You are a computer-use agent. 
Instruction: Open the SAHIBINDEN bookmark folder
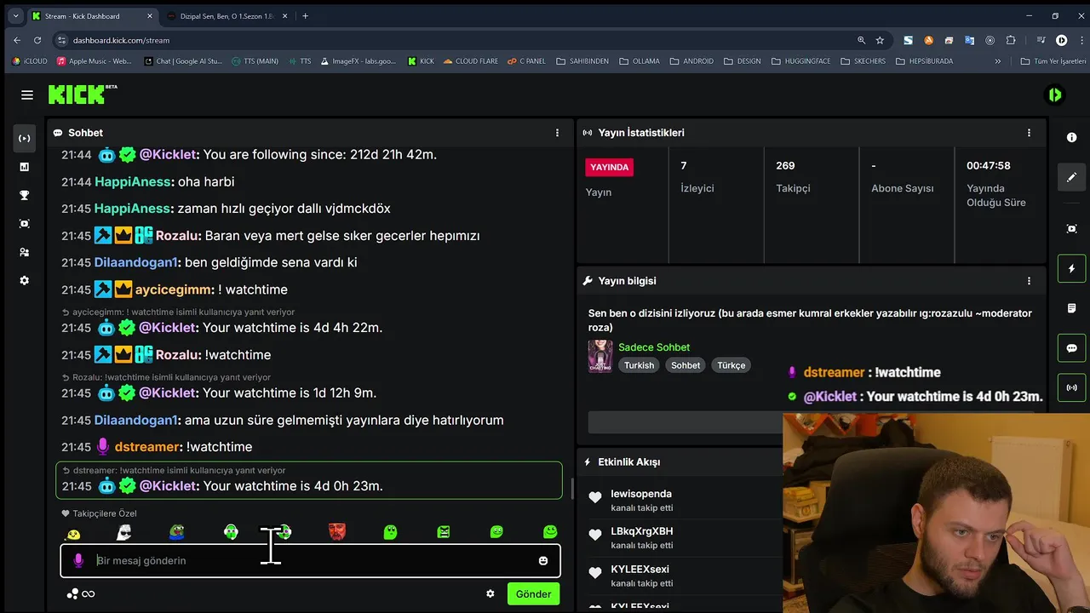(582, 61)
